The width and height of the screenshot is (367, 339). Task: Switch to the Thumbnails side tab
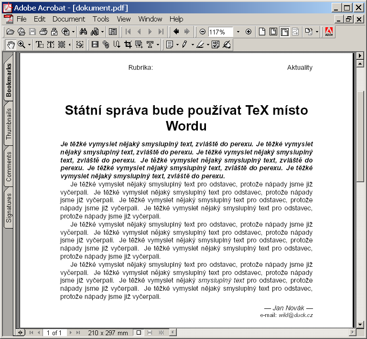9,124
